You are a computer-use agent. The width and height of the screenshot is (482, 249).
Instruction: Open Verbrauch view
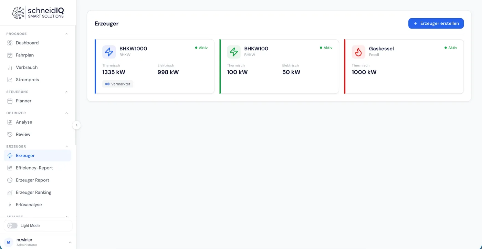coord(38,68)
